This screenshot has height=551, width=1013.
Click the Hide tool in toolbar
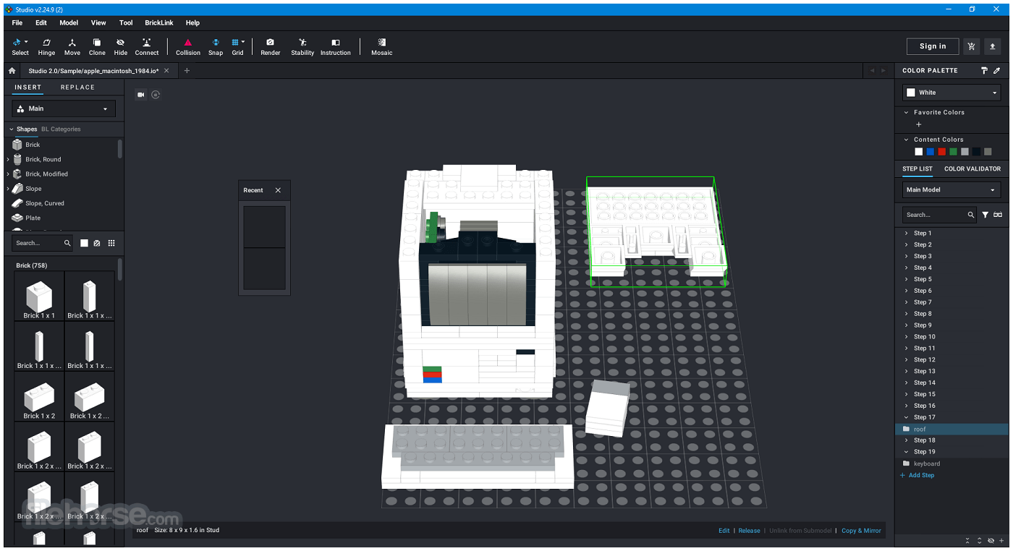point(120,47)
